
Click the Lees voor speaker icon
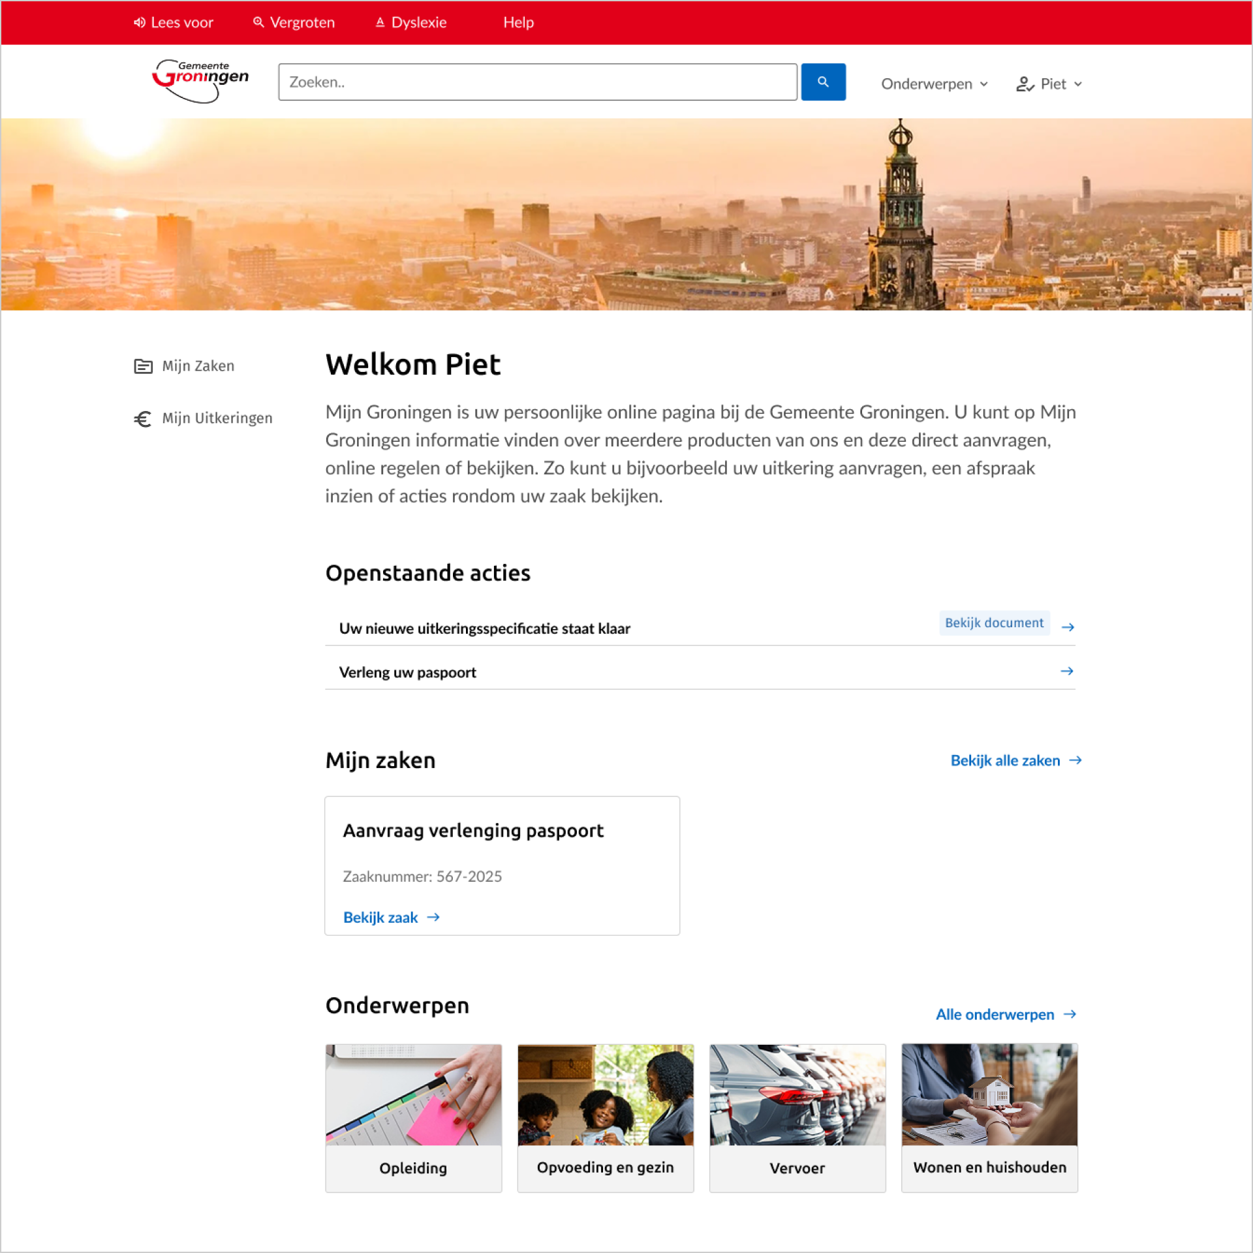pyautogui.click(x=139, y=22)
